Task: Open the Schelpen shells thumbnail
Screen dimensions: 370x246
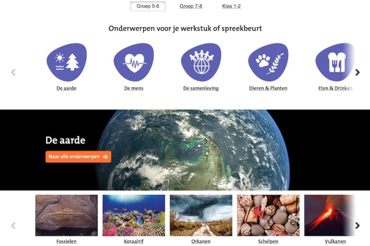Action: (268, 215)
